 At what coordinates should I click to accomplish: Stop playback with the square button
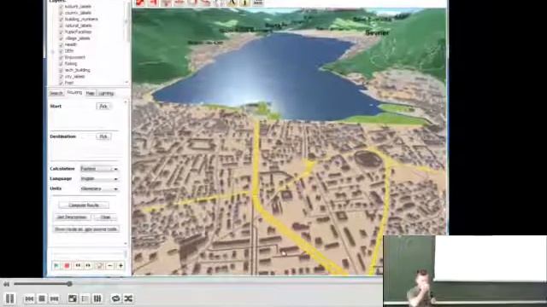click(x=42, y=298)
